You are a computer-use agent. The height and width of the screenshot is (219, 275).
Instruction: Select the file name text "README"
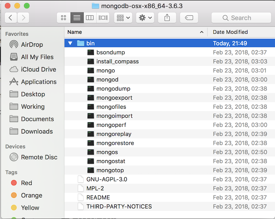coord(98,197)
